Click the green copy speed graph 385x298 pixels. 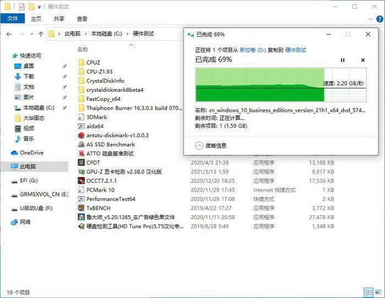click(258, 85)
